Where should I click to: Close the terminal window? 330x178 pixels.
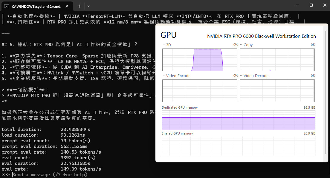[x=324, y=5]
